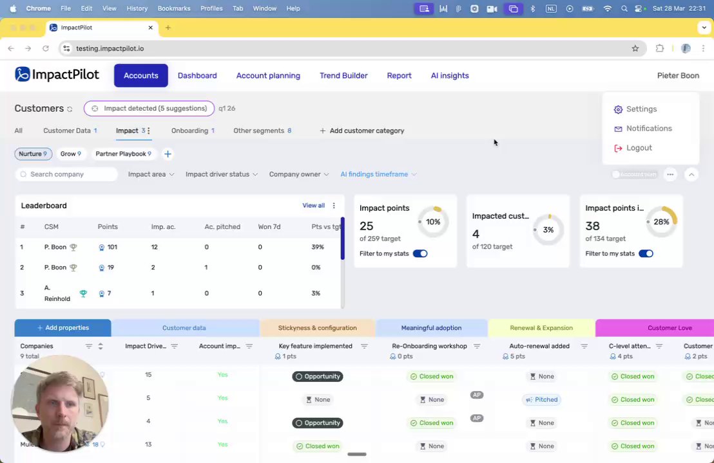Screen dimensions: 714x463
Task: Click the Notifications envelope icon
Action: [x=618, y=129]
